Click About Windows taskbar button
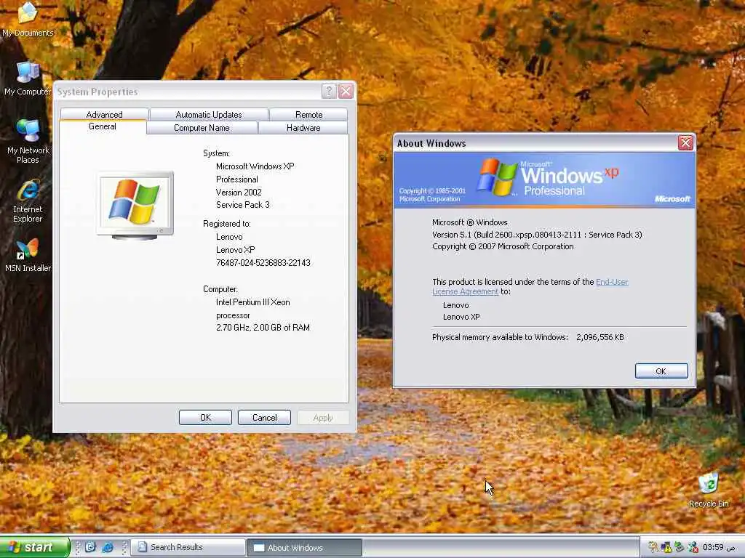The height and width of the screenshot is (558, 745). click(x=304, y=547)
